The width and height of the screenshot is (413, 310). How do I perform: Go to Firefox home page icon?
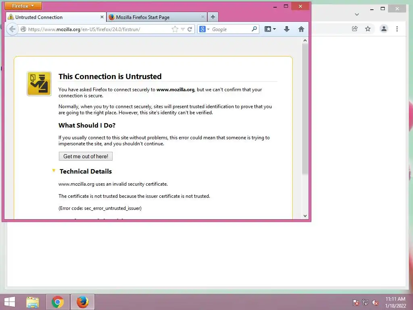[x=301, y=29]
